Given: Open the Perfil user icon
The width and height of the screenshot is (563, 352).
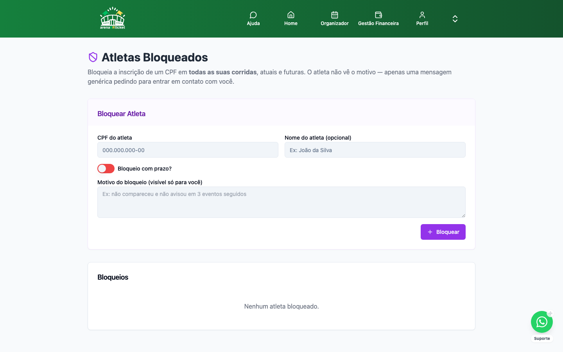Looking at the screenshot, I should [422, 15].
